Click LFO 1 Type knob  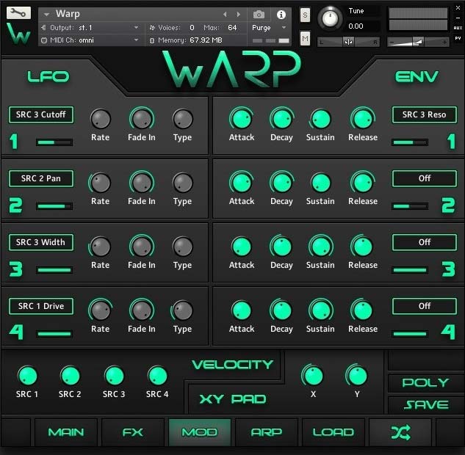click(183, 119)
